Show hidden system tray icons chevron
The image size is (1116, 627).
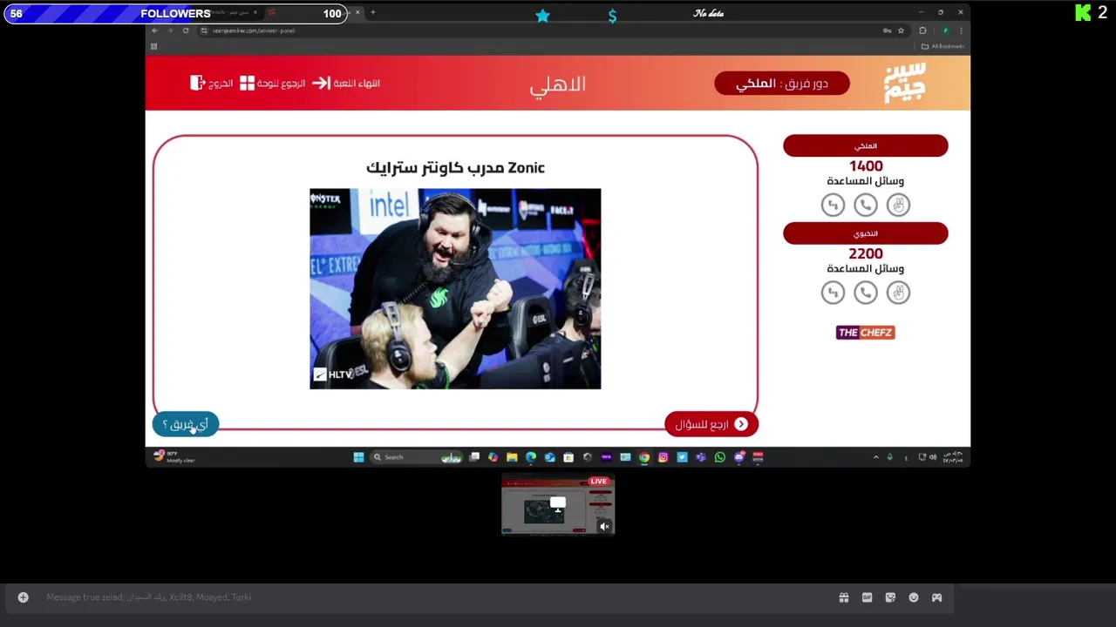click(875, 457)
